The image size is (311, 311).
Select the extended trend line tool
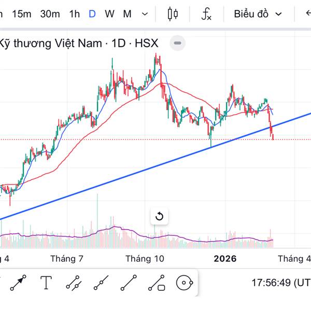pos(101,283)
